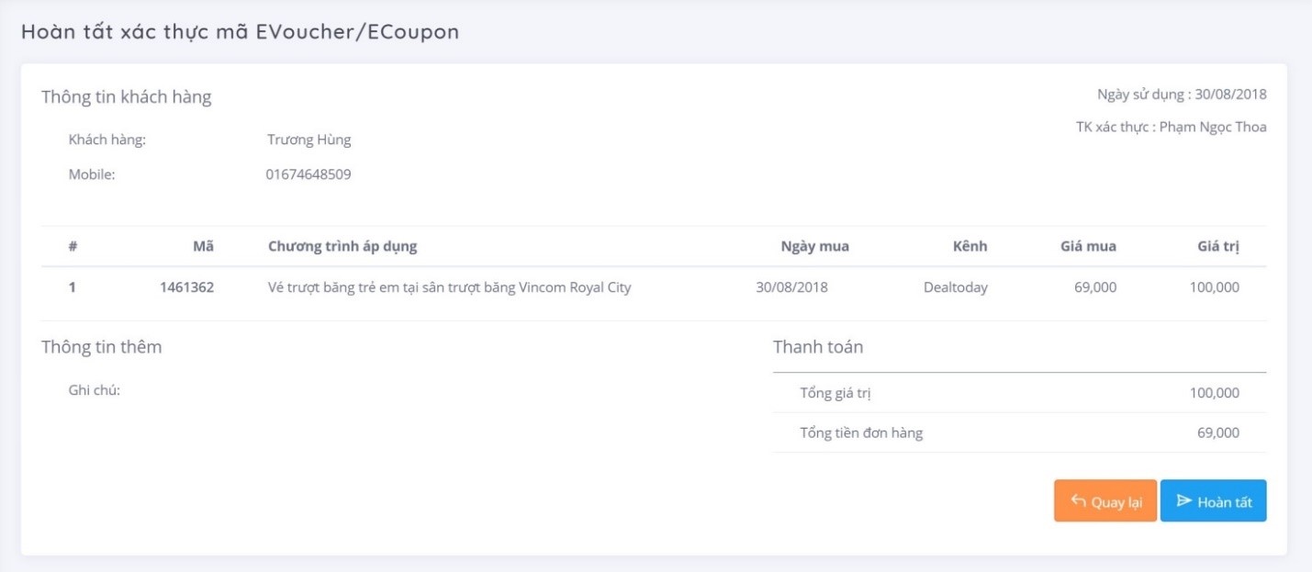Screen dimensions: 1312x572
Task: Click the Chương trình áp dụng column header
Action: pyautogui.click(x=342, y=246)
